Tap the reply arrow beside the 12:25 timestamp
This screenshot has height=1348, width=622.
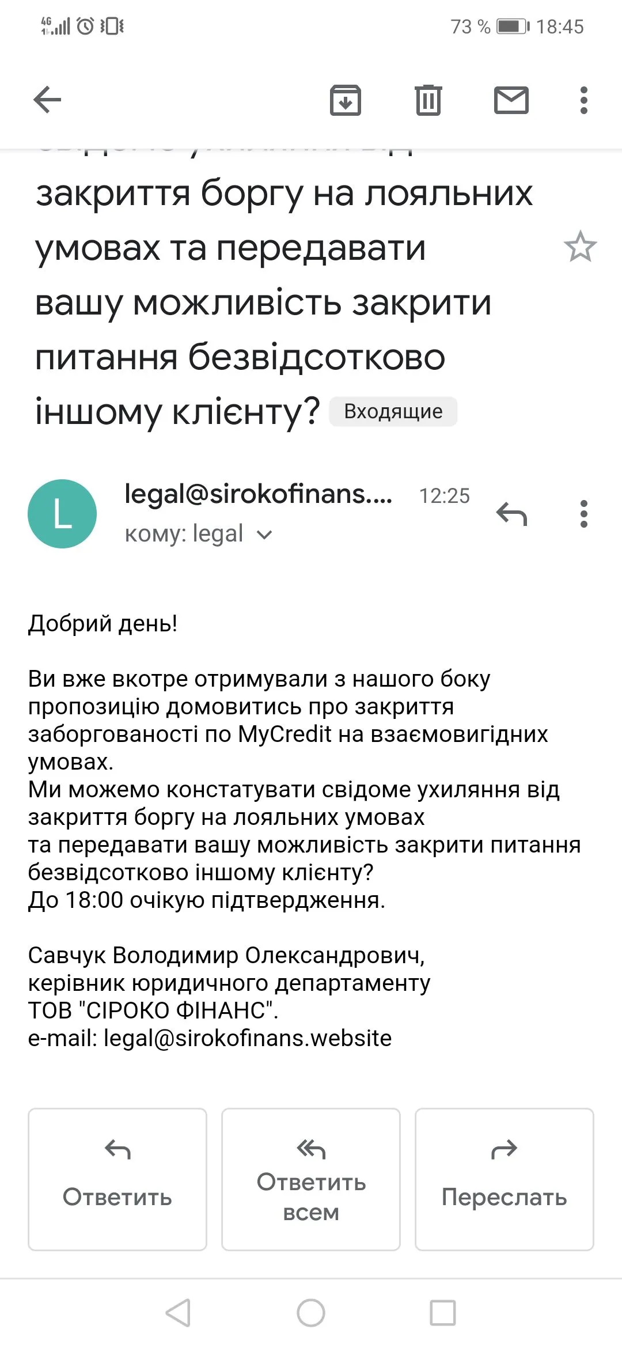click(x=511, y=514)
